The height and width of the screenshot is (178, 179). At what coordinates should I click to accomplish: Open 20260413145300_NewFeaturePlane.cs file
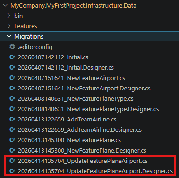point(69,140)
